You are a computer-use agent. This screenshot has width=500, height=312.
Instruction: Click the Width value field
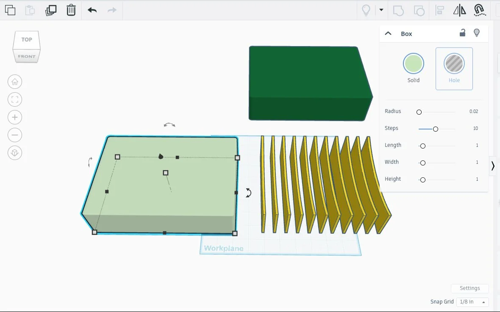point(477,162)
